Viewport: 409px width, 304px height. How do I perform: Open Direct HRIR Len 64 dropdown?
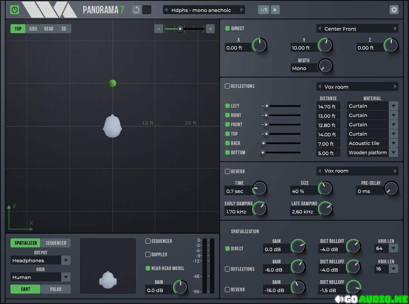386,248
